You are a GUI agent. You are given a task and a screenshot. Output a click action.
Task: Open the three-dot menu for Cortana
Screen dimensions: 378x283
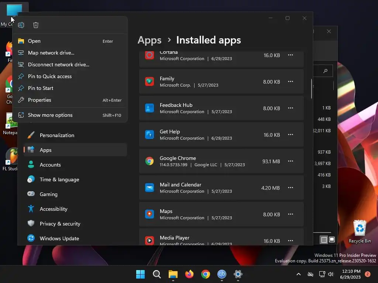pos(291,55)
